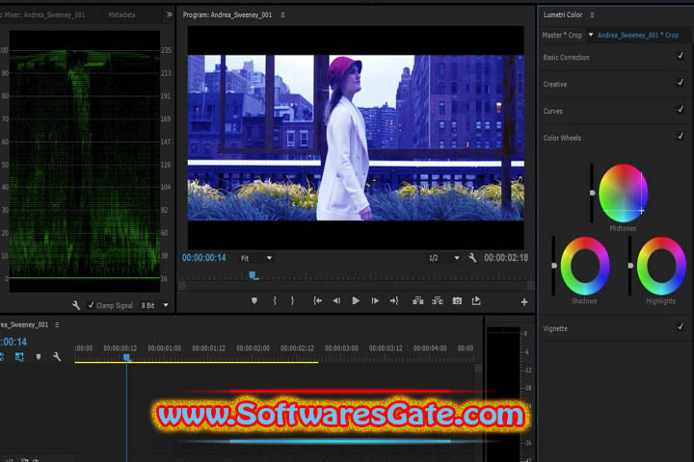Screen dimensions: 694x462
Task: Play the program monitor video
Action: [356, 300]
